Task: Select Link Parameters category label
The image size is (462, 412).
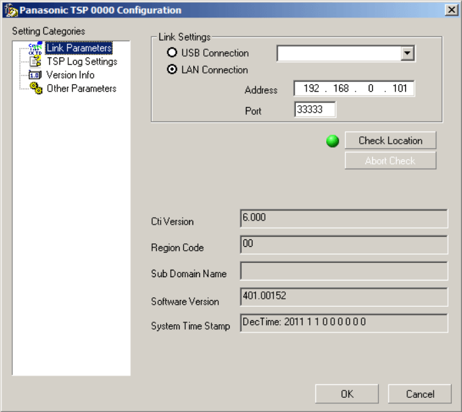Action: point(79,49)
